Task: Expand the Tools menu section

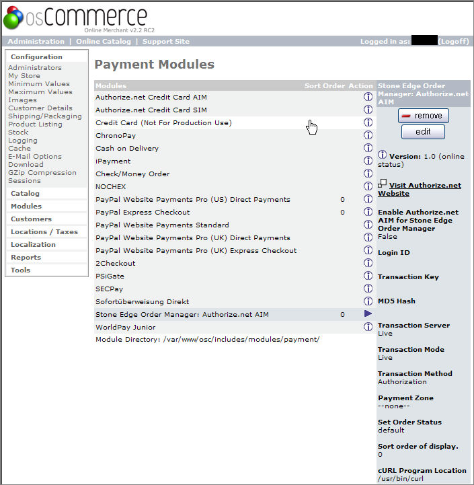Action: (20, 270)
